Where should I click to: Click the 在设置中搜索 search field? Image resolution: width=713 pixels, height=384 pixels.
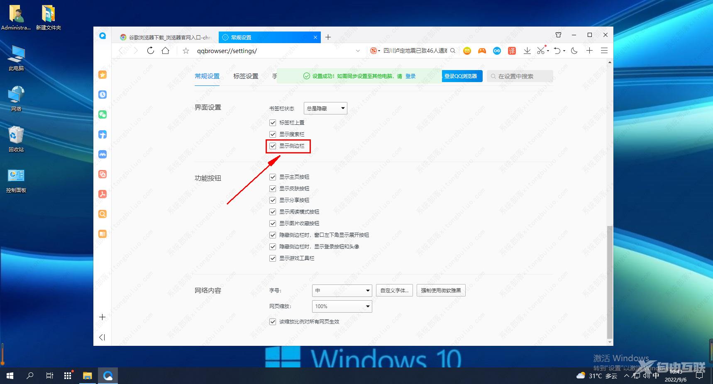[520, 76]
